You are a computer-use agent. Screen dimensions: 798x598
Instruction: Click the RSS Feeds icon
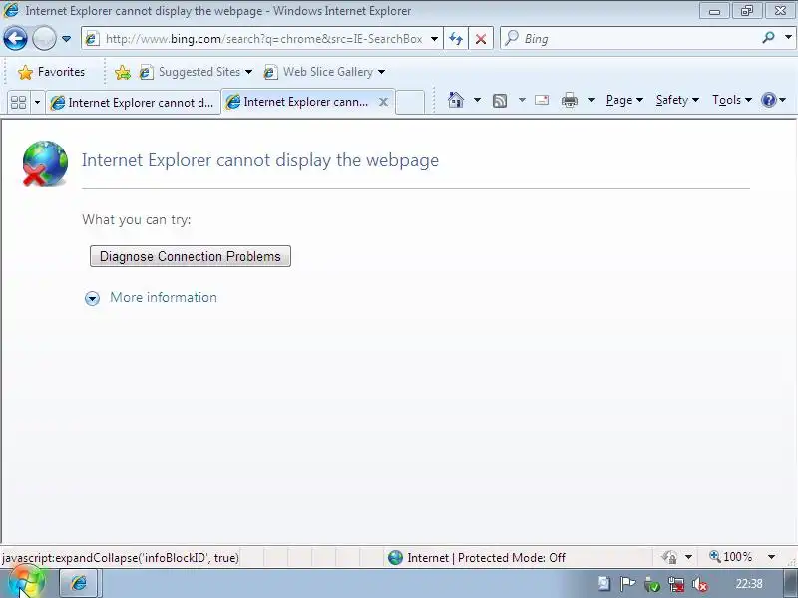coord(500,101)
